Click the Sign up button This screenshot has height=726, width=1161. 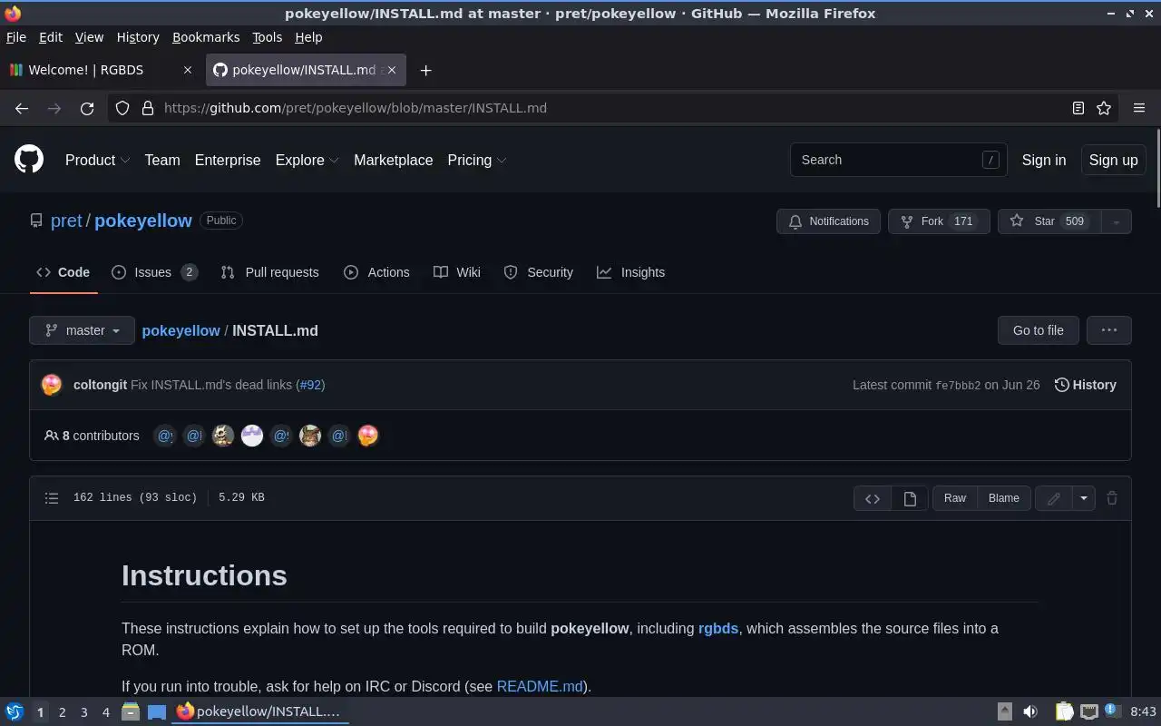coord(1113,160)
